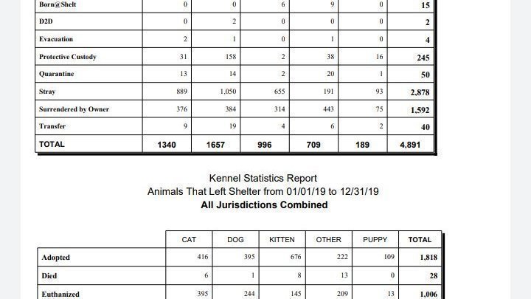Select the Euthanized row label
This screenshot has height=299, width=531.
(x=60, y=294)
